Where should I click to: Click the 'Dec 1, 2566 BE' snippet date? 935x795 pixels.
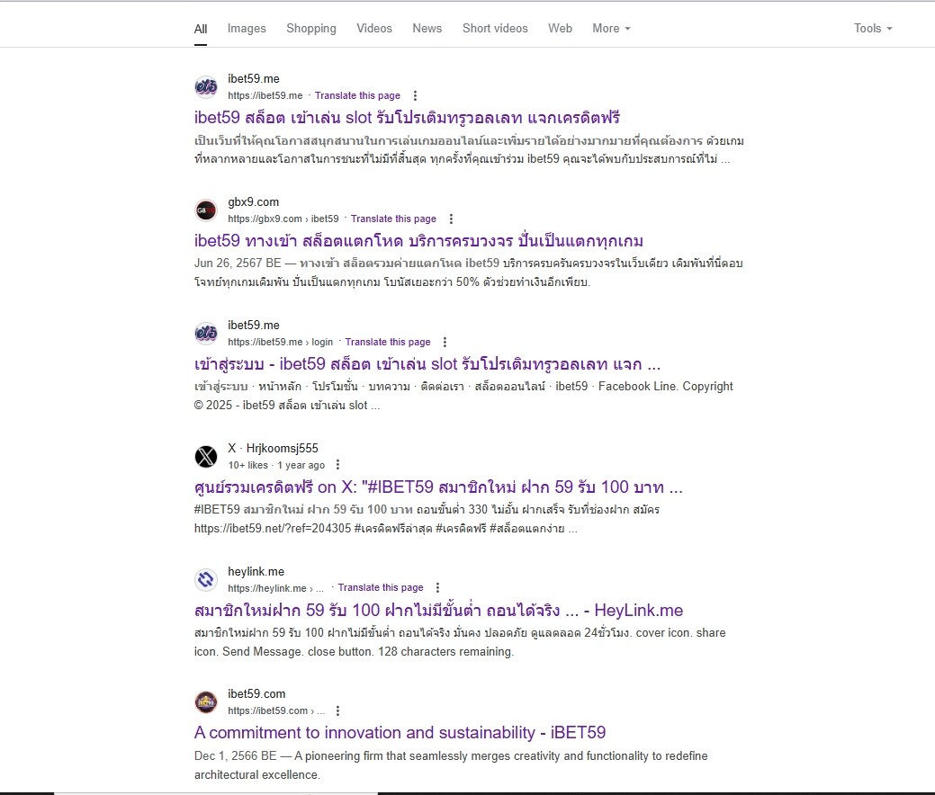[x=236, y=755]
